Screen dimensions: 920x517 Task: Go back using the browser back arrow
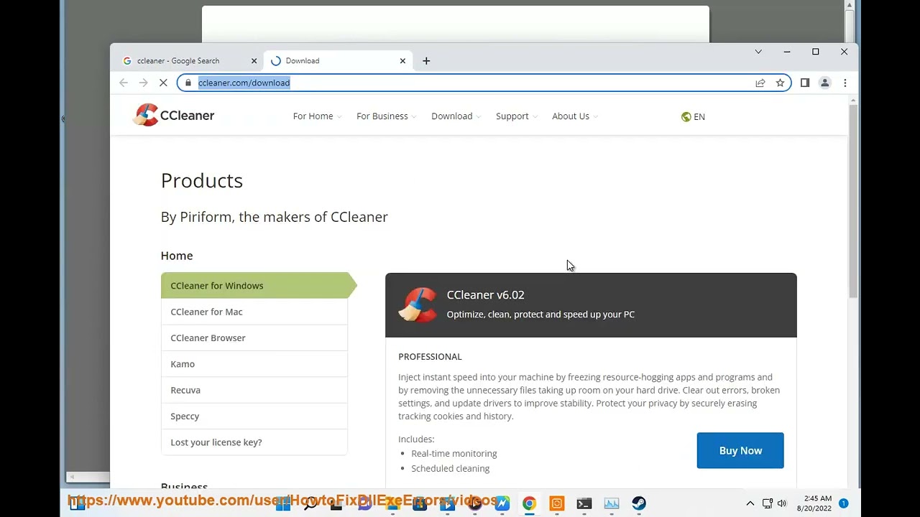click(x=124, y=83)
